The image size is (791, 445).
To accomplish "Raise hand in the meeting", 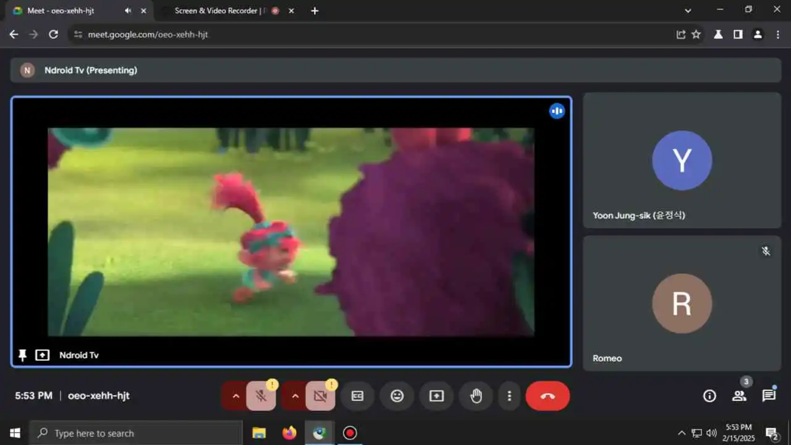I will (476, 396).
